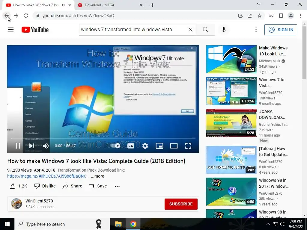Clear the search query with the X
Screen dimensions: 307x230
pyautogui.click(x=190, y=30)
